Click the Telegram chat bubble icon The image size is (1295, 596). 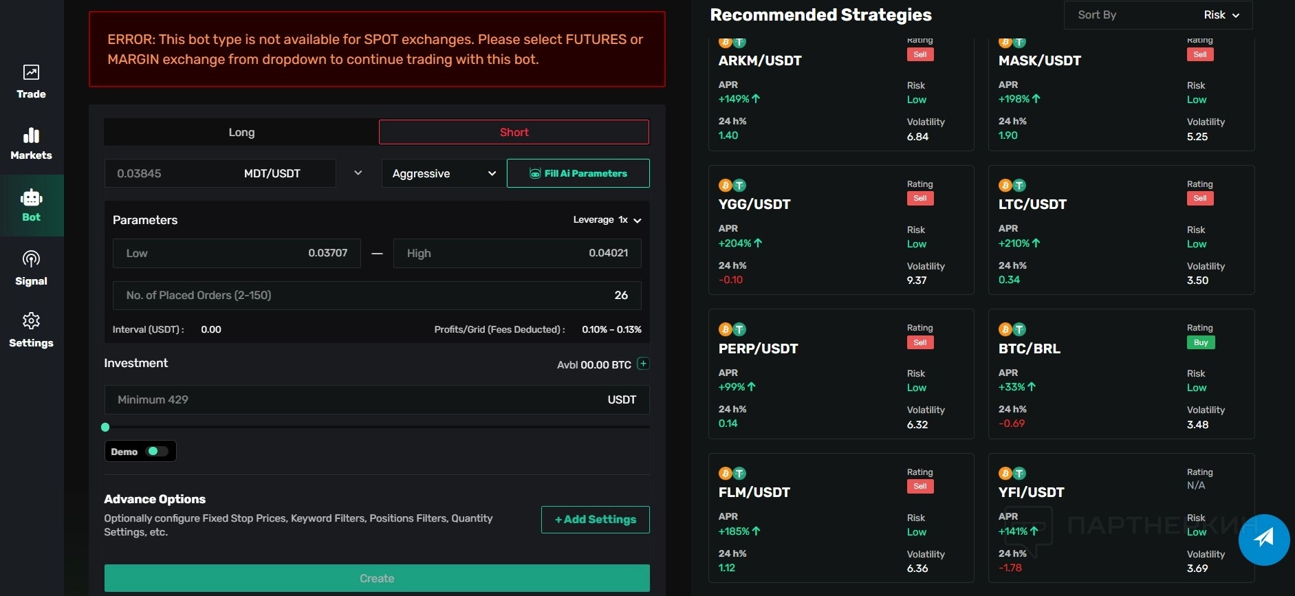click(1263, 540)
